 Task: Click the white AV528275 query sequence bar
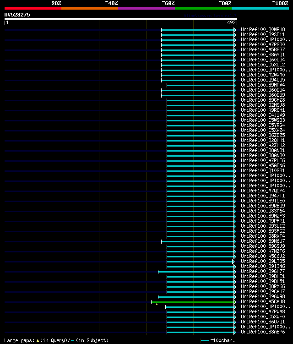coord(120,19)
